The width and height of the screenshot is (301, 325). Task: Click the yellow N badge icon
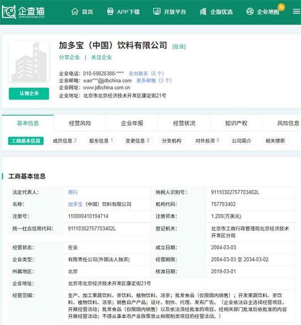pos(281,7)
